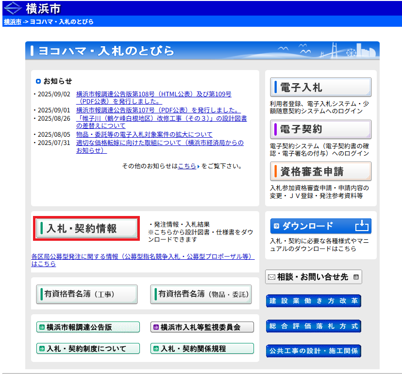The width and height of the screenshot is (402, 377).
Task: Click the Yokohama city logo emblem
Action: (x=13, y=8)
